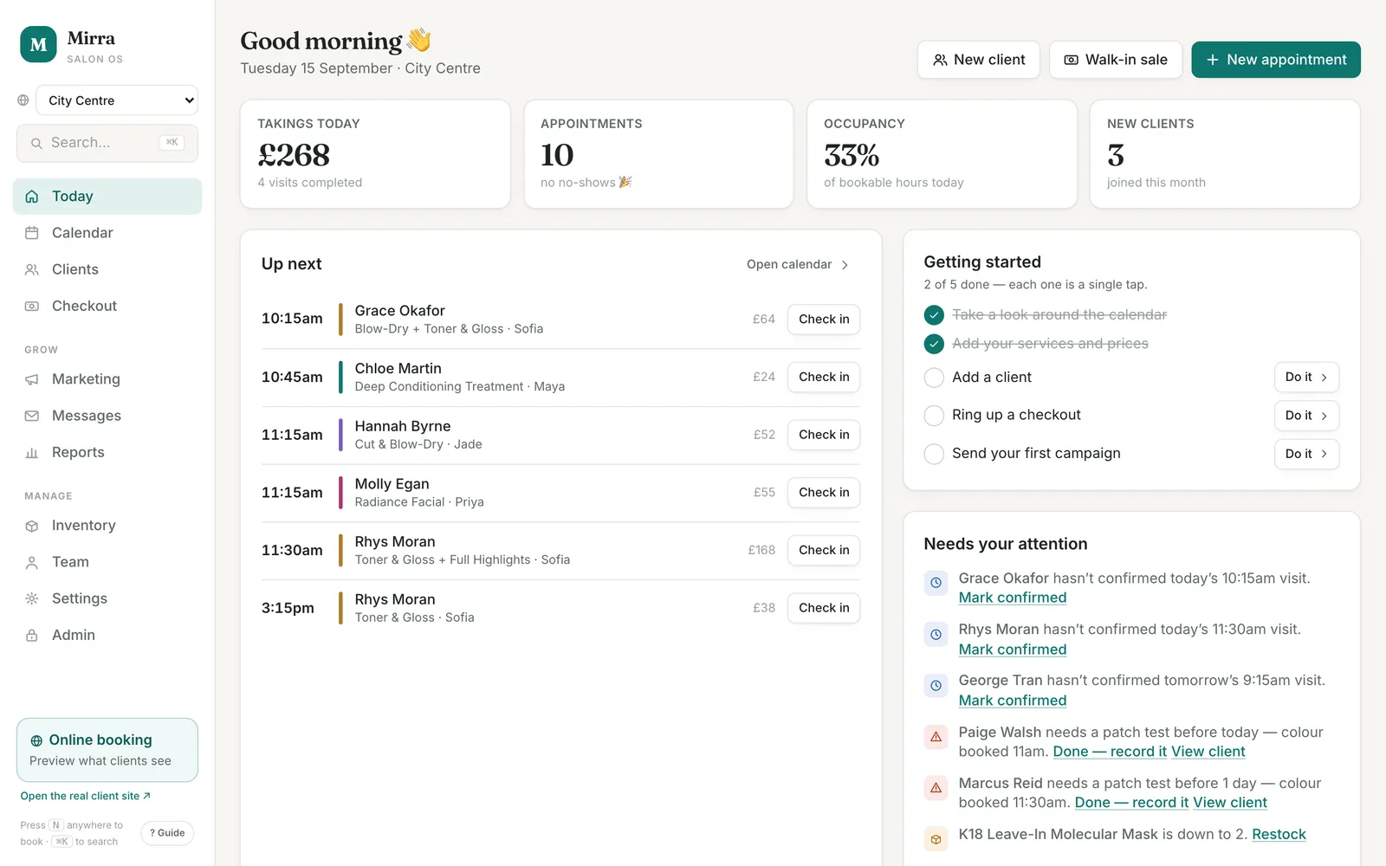Viewport: 1386px width, 866px height.
Task: Open Reports in the sidebar
Action: 107,452
